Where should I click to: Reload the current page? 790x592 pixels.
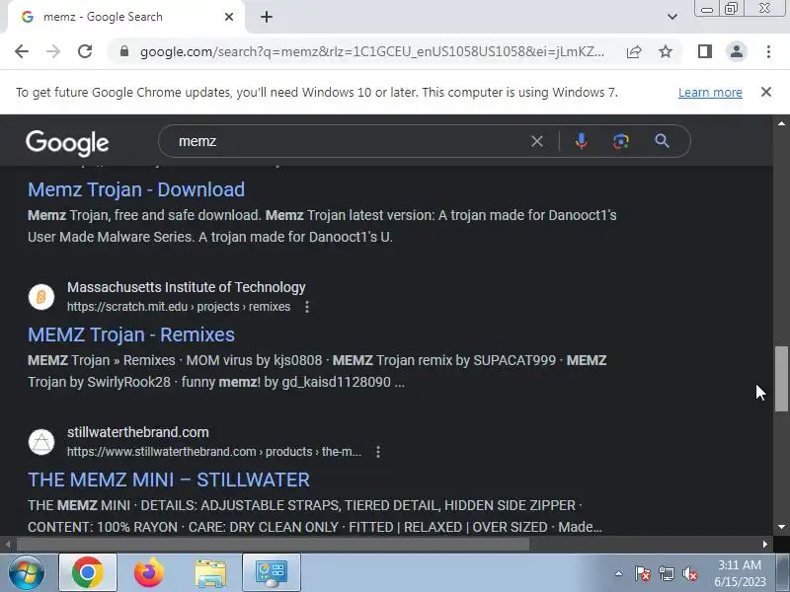click(85, 51)
